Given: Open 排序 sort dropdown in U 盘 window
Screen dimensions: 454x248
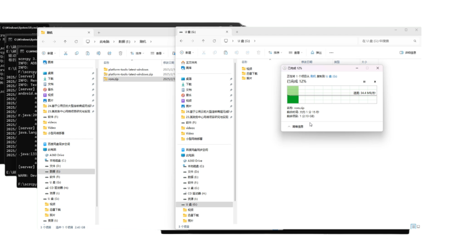Looking at the screenshot, I should (x=275, y=53).
